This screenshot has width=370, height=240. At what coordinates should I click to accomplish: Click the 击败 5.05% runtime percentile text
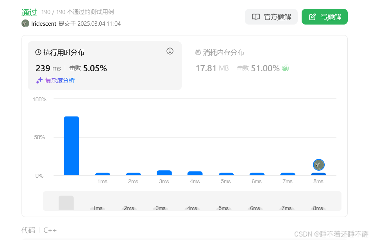88,68
